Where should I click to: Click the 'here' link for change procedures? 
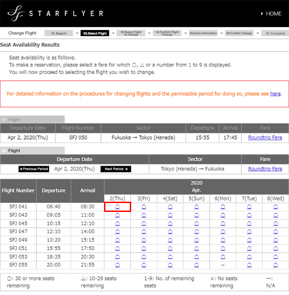275,94
